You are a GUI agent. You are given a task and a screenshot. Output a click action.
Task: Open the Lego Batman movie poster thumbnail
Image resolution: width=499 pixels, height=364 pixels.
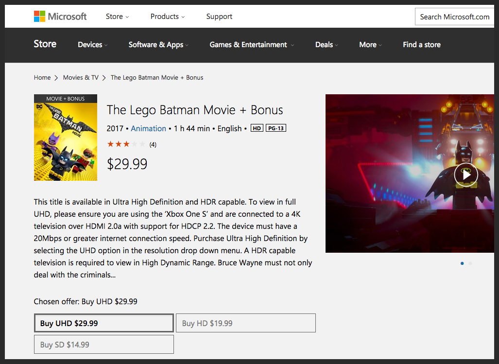[66, 138]
